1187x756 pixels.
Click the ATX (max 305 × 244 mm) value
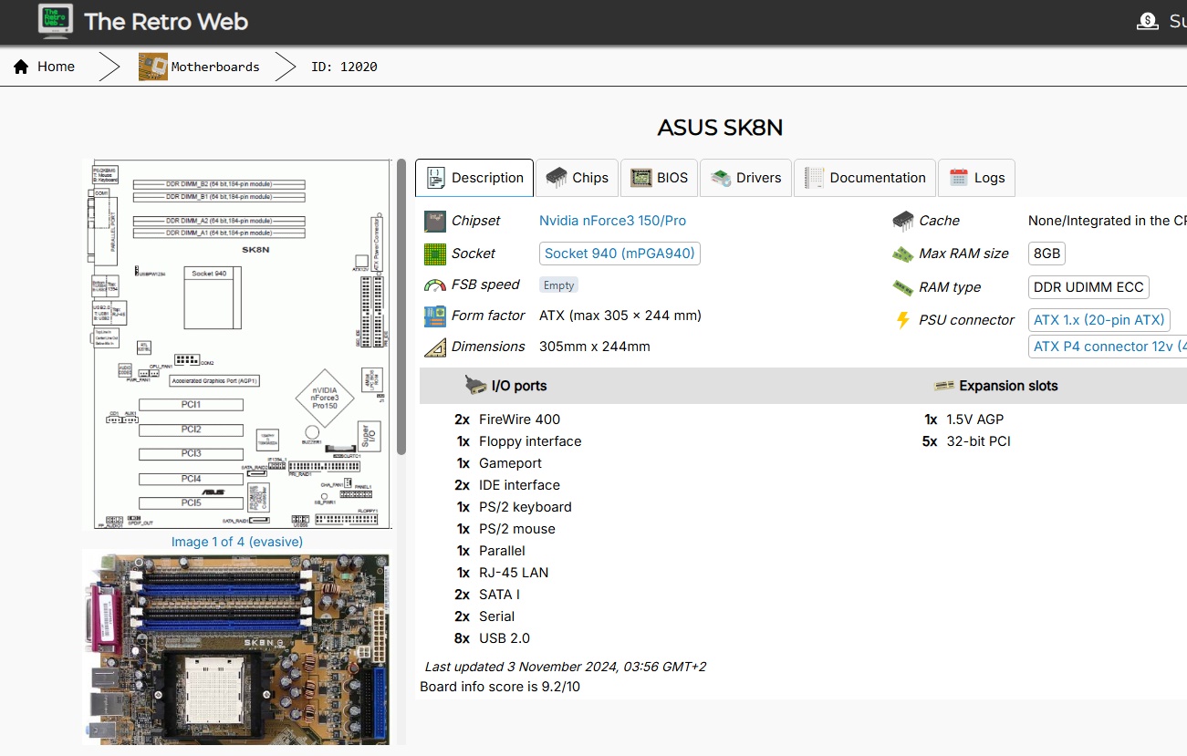pos(620,316)
